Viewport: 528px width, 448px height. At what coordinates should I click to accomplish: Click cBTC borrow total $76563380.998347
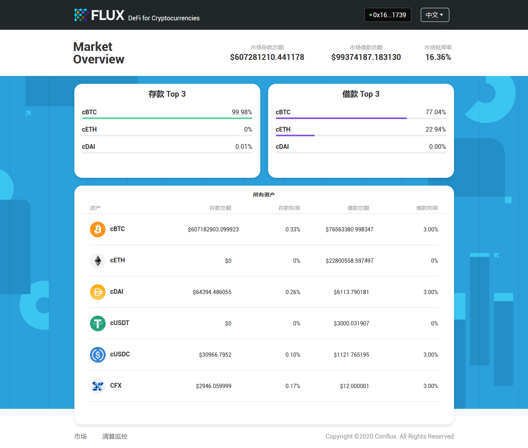coord(350,229)
